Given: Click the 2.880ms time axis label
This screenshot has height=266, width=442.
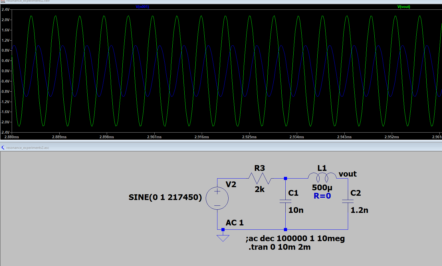Looking at the screenshot, I should (x=12, y=137).
